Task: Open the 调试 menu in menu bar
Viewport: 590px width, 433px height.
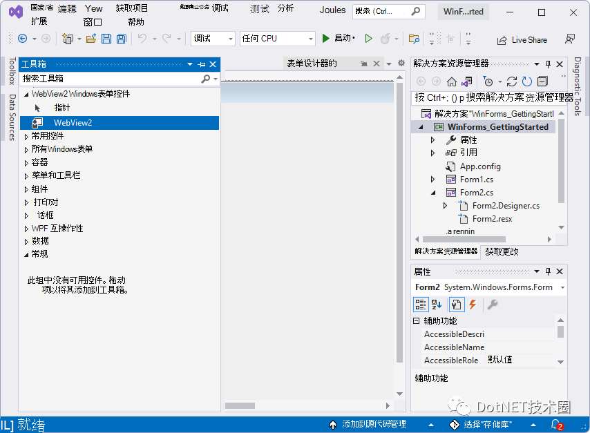Action: click(x=220, y=8)
